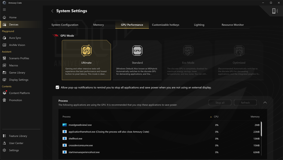Open the hamburger menu in the sidebar
The image size is (283, 160).
pyautogui.click(x=4, y=10)
